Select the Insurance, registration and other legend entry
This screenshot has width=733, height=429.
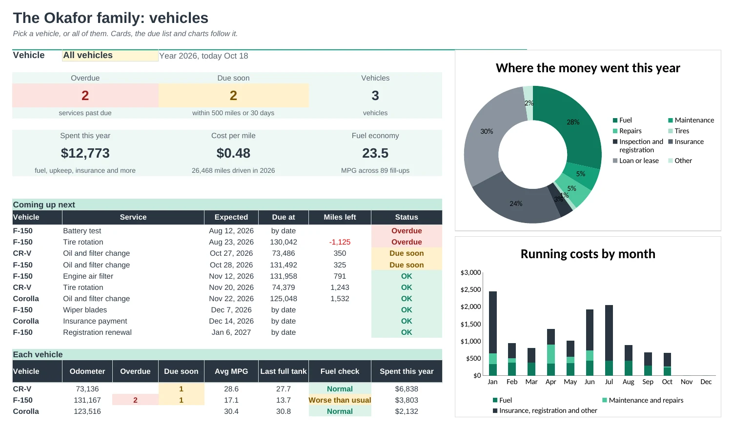[545, 411]
